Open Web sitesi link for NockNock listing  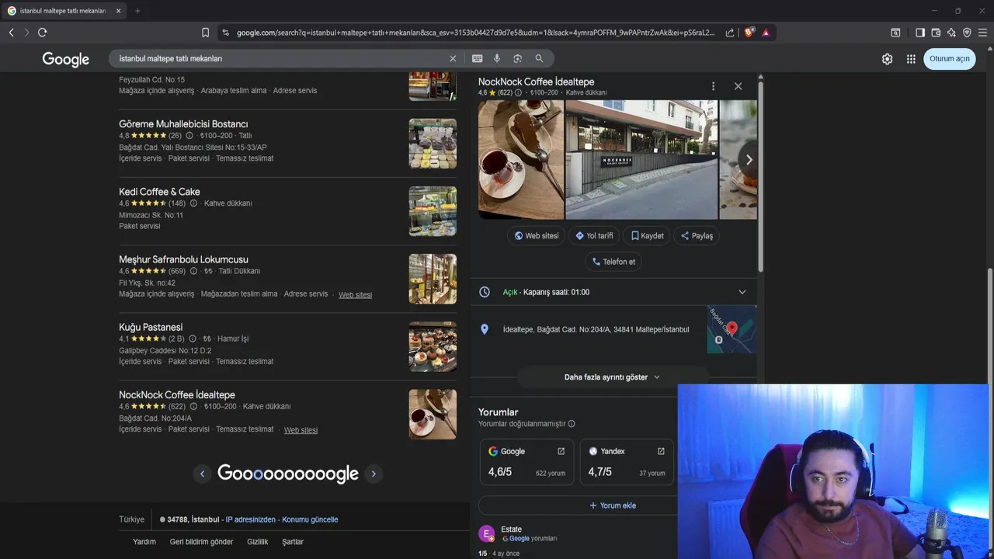pos(301,430)
